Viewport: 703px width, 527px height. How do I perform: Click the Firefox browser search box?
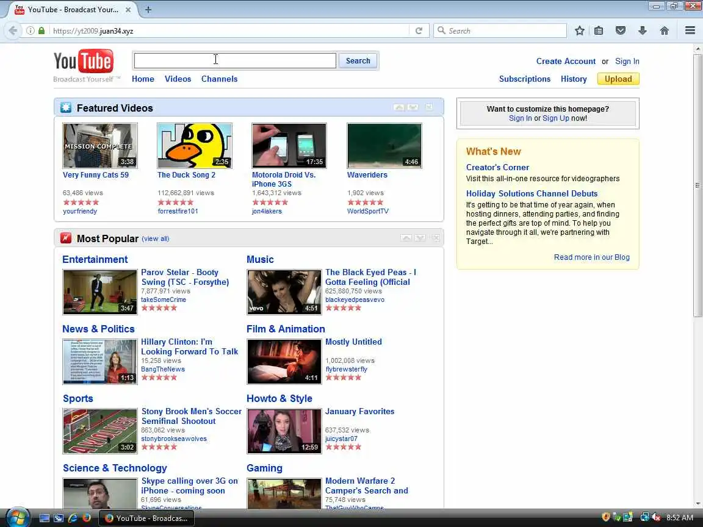(x=500, y=30)
